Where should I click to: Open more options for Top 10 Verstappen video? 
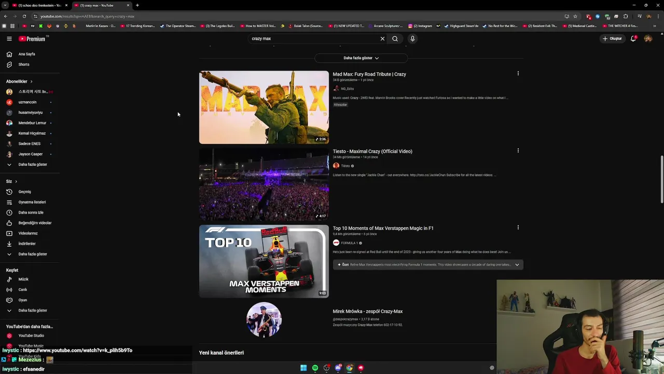[x=518, y=228]
